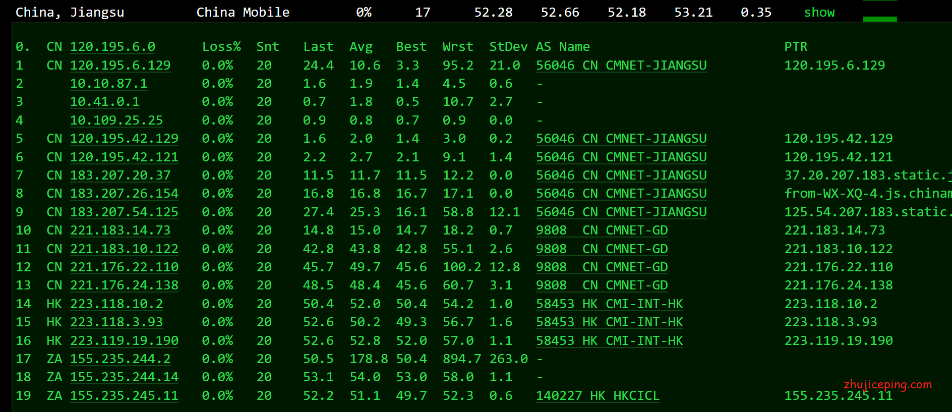
Task: Open IP link 10.109.25.25
Action: click(x=116, y=121)
